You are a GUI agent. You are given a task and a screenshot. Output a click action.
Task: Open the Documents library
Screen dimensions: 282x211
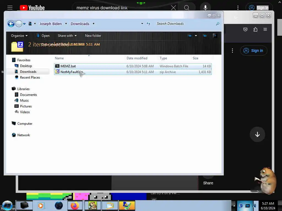28,95
